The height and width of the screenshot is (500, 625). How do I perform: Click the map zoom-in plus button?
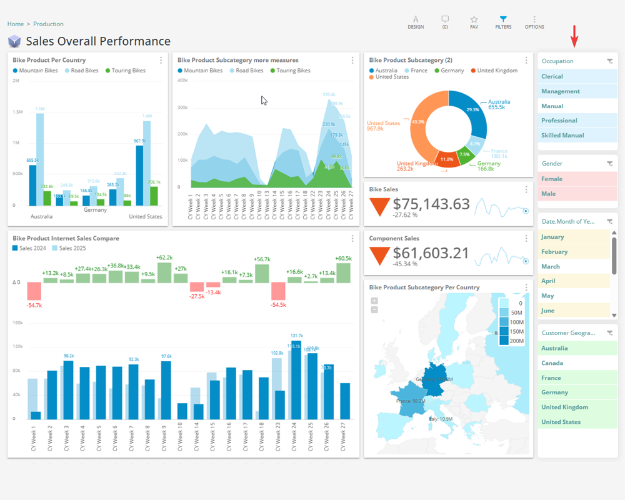tap(374, 301)
